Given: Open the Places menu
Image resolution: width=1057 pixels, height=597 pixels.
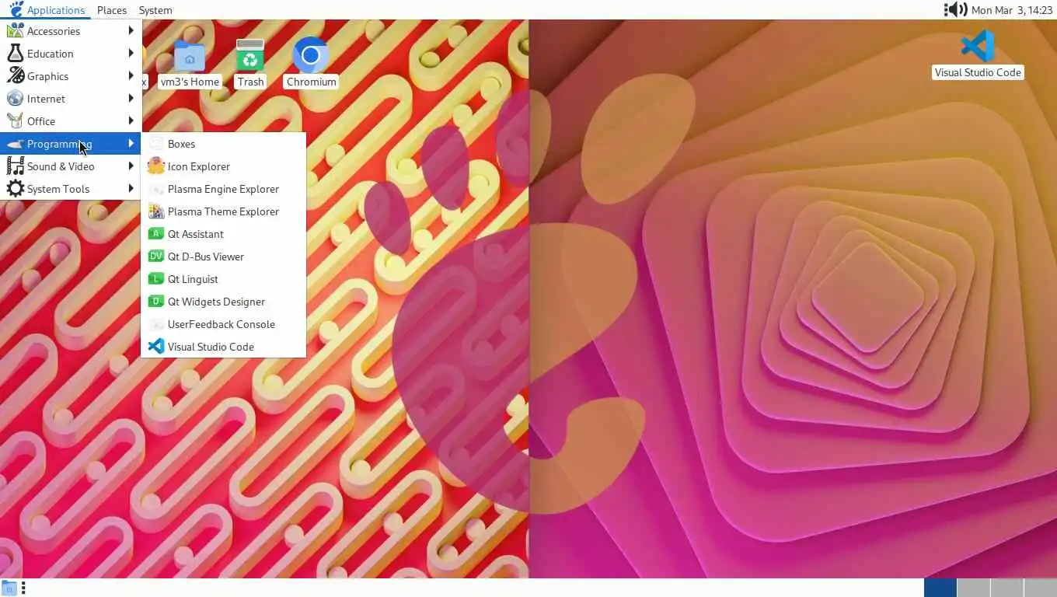Looking at the screenshot, I should (x=112, y=10).
